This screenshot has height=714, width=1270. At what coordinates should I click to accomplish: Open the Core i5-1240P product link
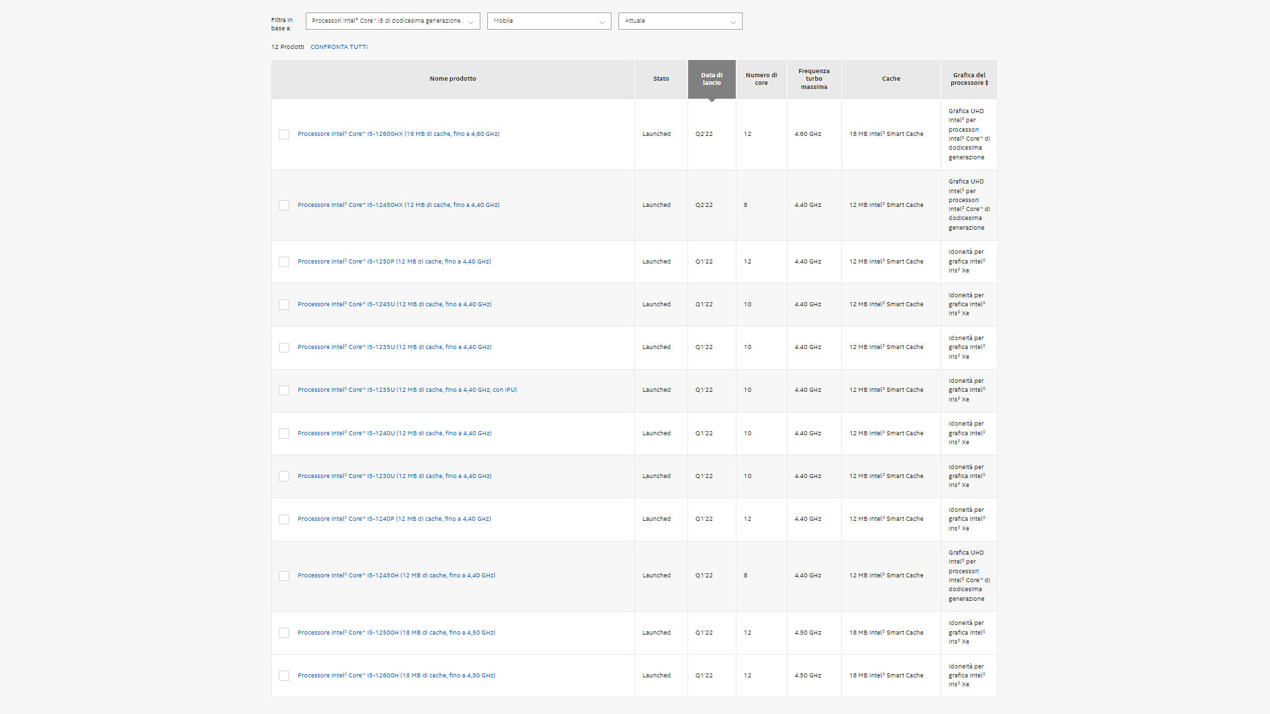394,519
